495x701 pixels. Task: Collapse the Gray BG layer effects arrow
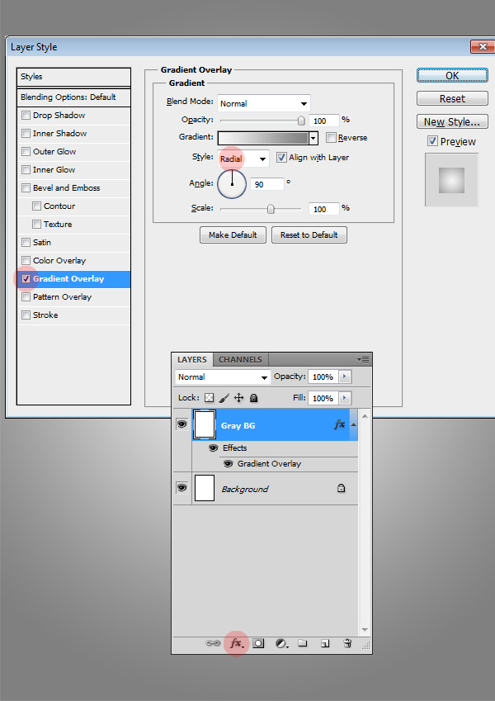[x=354, y=424]
